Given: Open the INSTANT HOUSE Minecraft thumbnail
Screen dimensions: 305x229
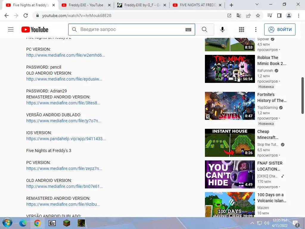Looking at the screenshot, I should 230,143.
